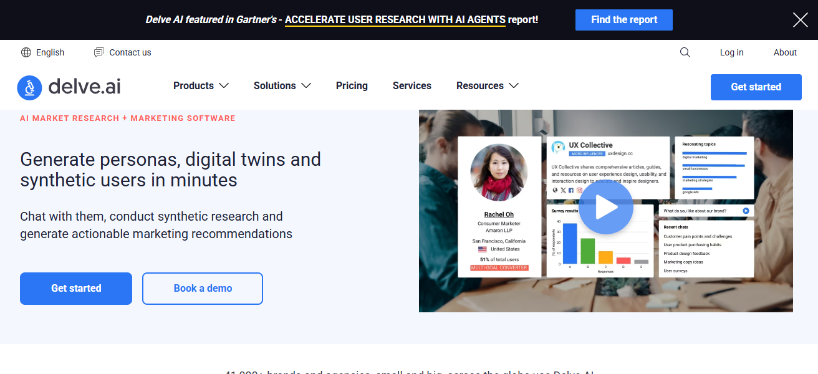Click Get started in the header
Screen dimensions: 818x374
pyautogui.click(x=756, y=87)
